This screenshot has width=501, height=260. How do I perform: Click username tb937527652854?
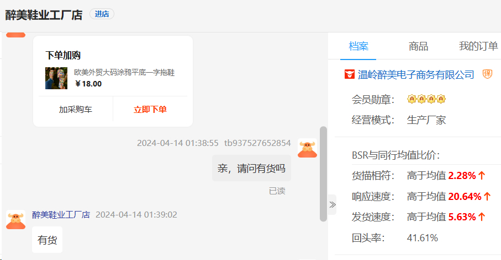coord(257,143)
